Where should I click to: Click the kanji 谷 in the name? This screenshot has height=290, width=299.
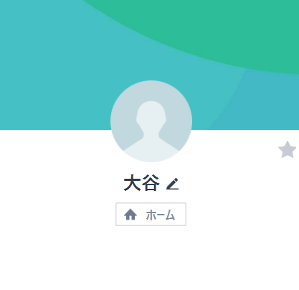(x=151, y=183)
